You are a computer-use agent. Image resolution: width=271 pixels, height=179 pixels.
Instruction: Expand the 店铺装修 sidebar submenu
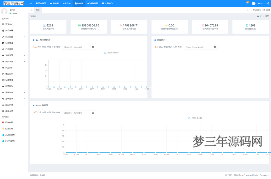[11, 92]
